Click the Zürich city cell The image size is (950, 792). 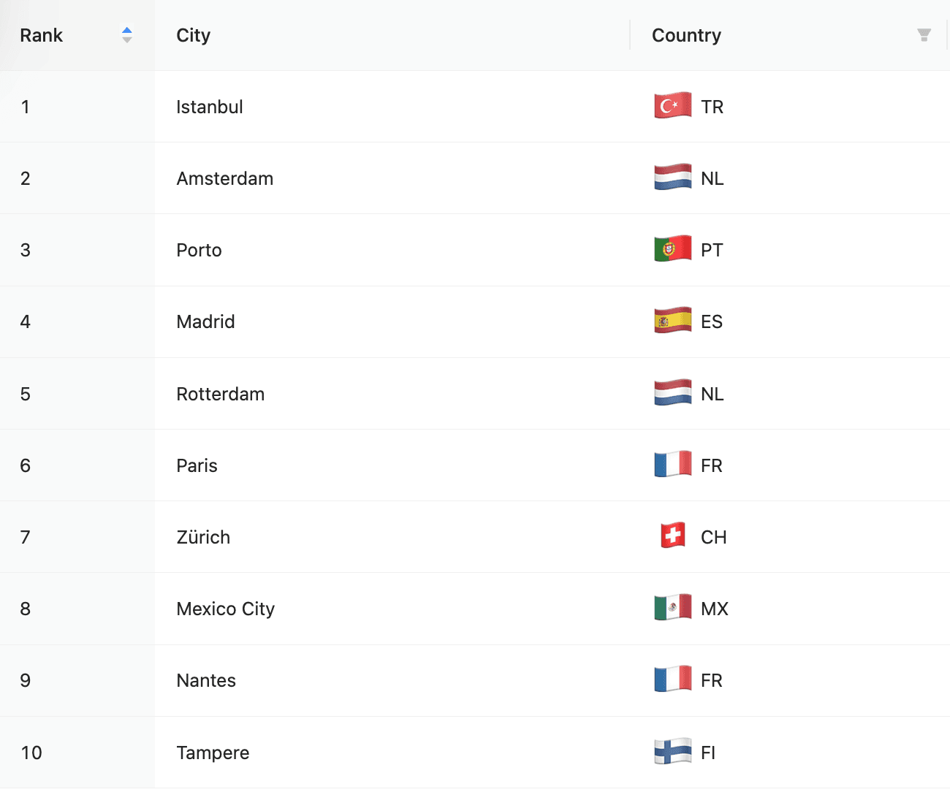click(392, 537)
